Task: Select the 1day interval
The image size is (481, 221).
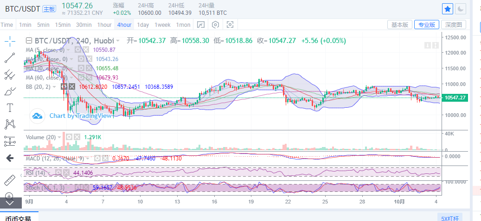Action: coord(143,25)
